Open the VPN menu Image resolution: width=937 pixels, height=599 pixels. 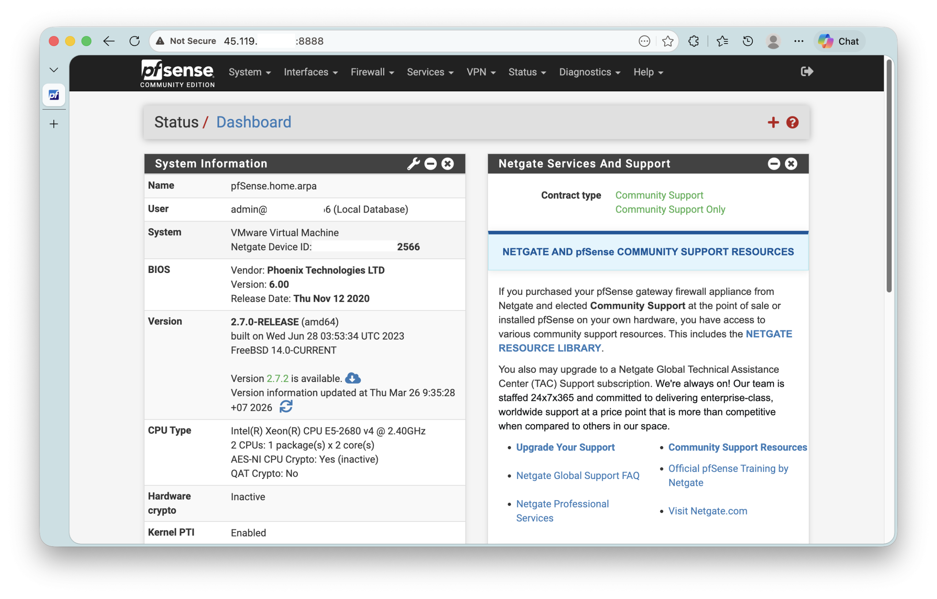[x=481, y=72]
